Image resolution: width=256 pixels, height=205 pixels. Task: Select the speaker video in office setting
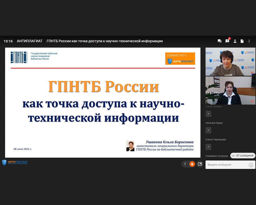tap(230, 90)
